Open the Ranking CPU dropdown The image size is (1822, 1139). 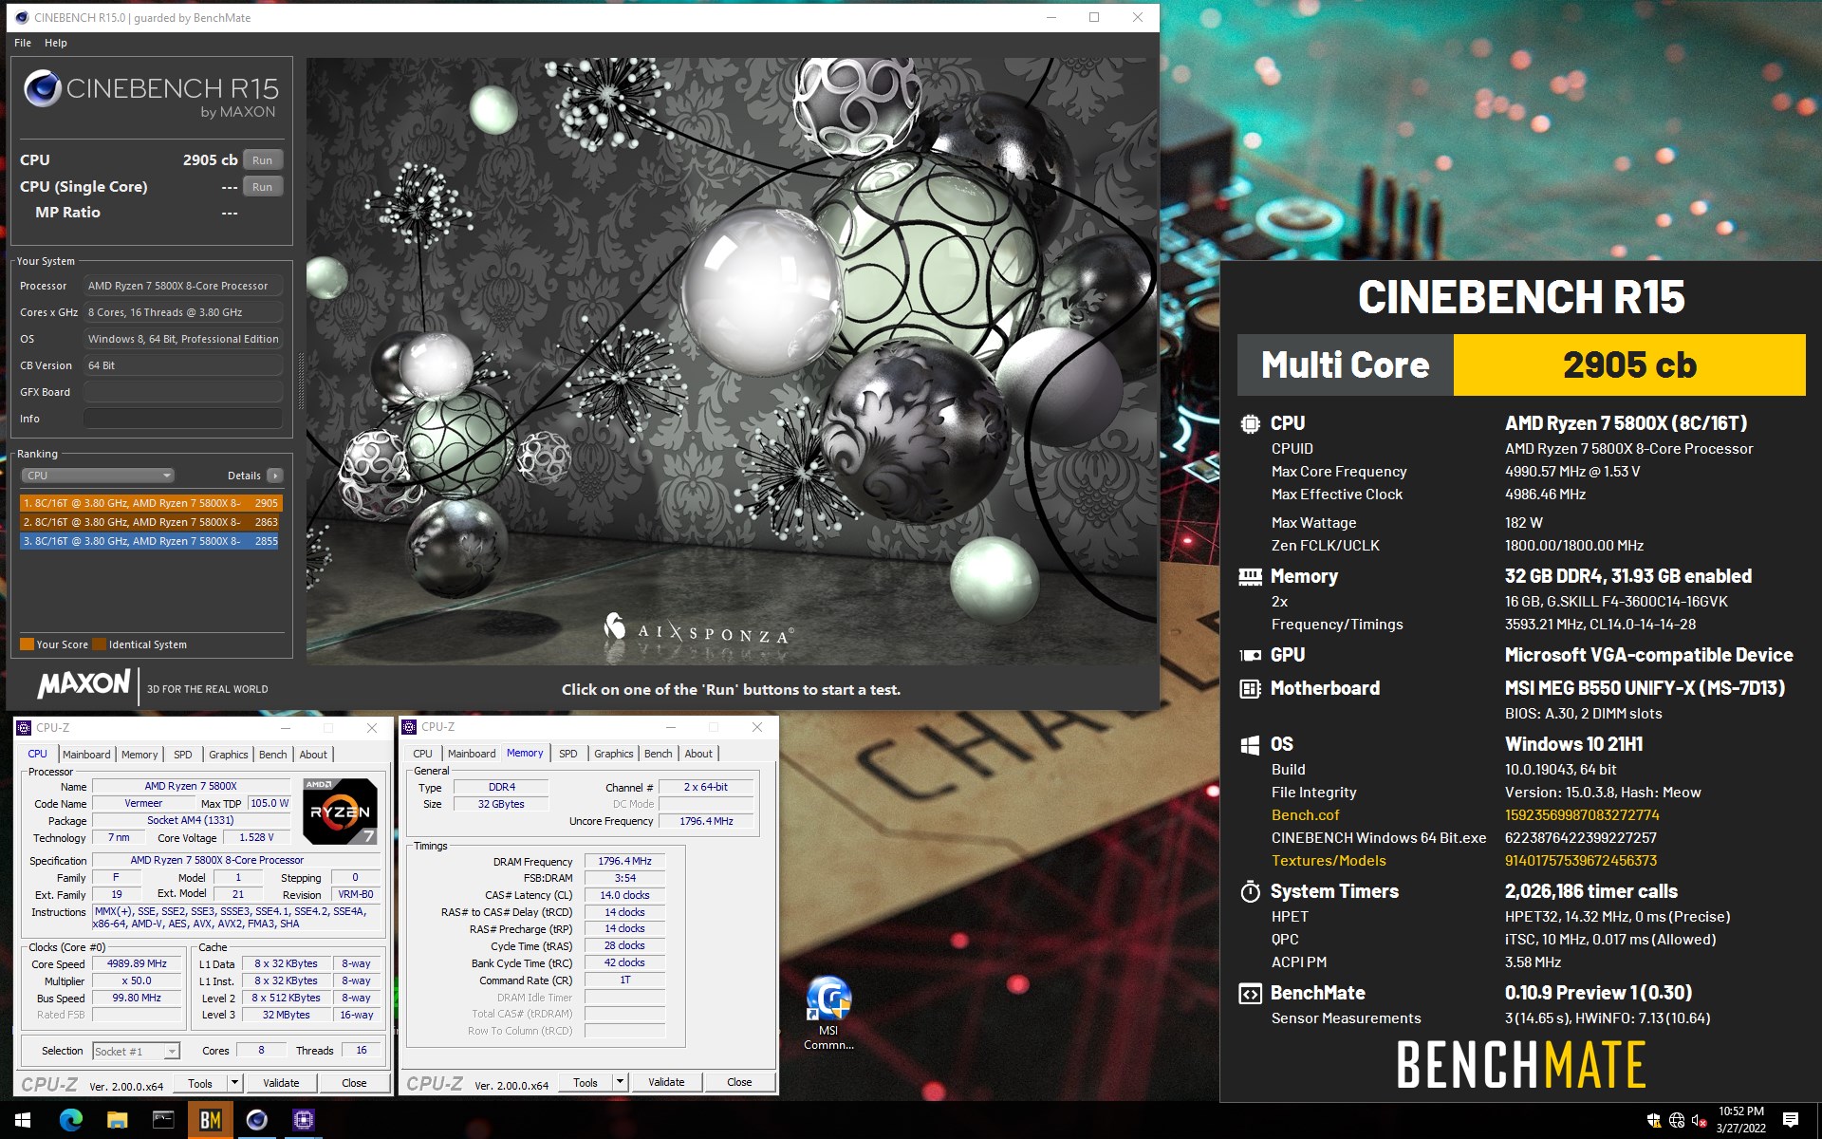click(x=98, y=476)
